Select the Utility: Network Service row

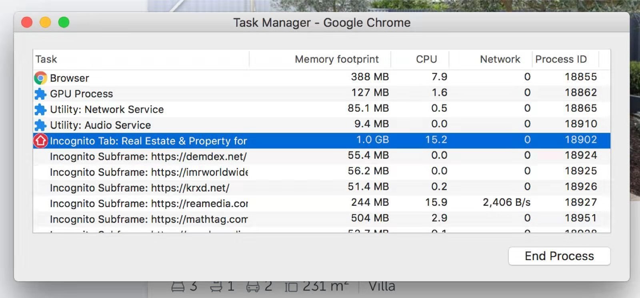click(322, 109)
